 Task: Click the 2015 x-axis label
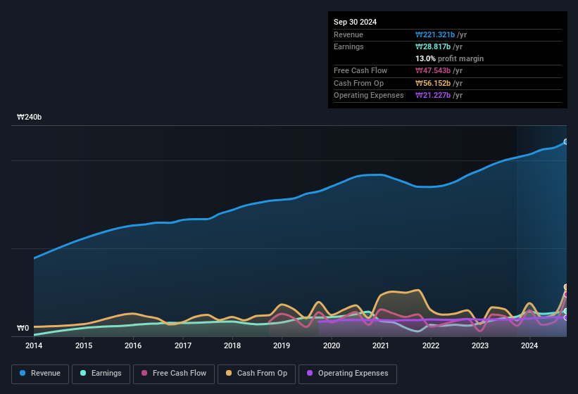84,345
